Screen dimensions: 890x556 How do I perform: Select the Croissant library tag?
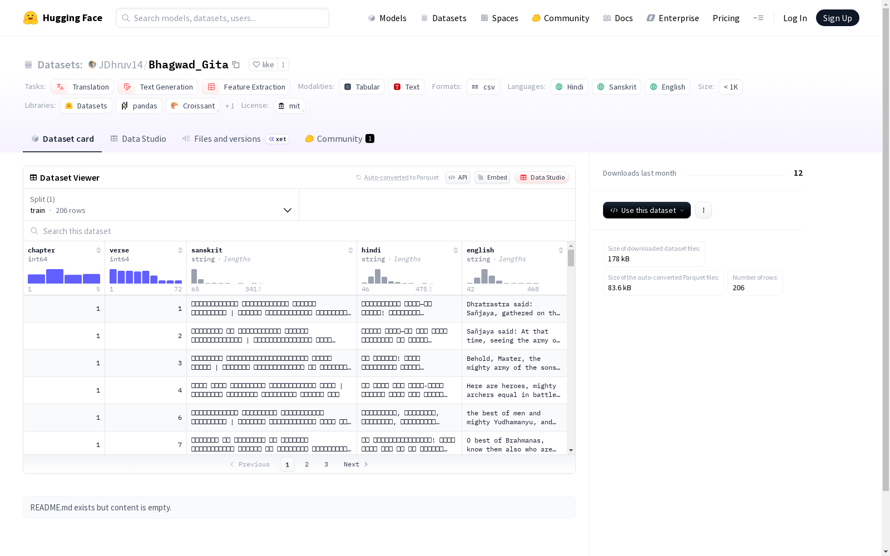(x=193, y=106)
